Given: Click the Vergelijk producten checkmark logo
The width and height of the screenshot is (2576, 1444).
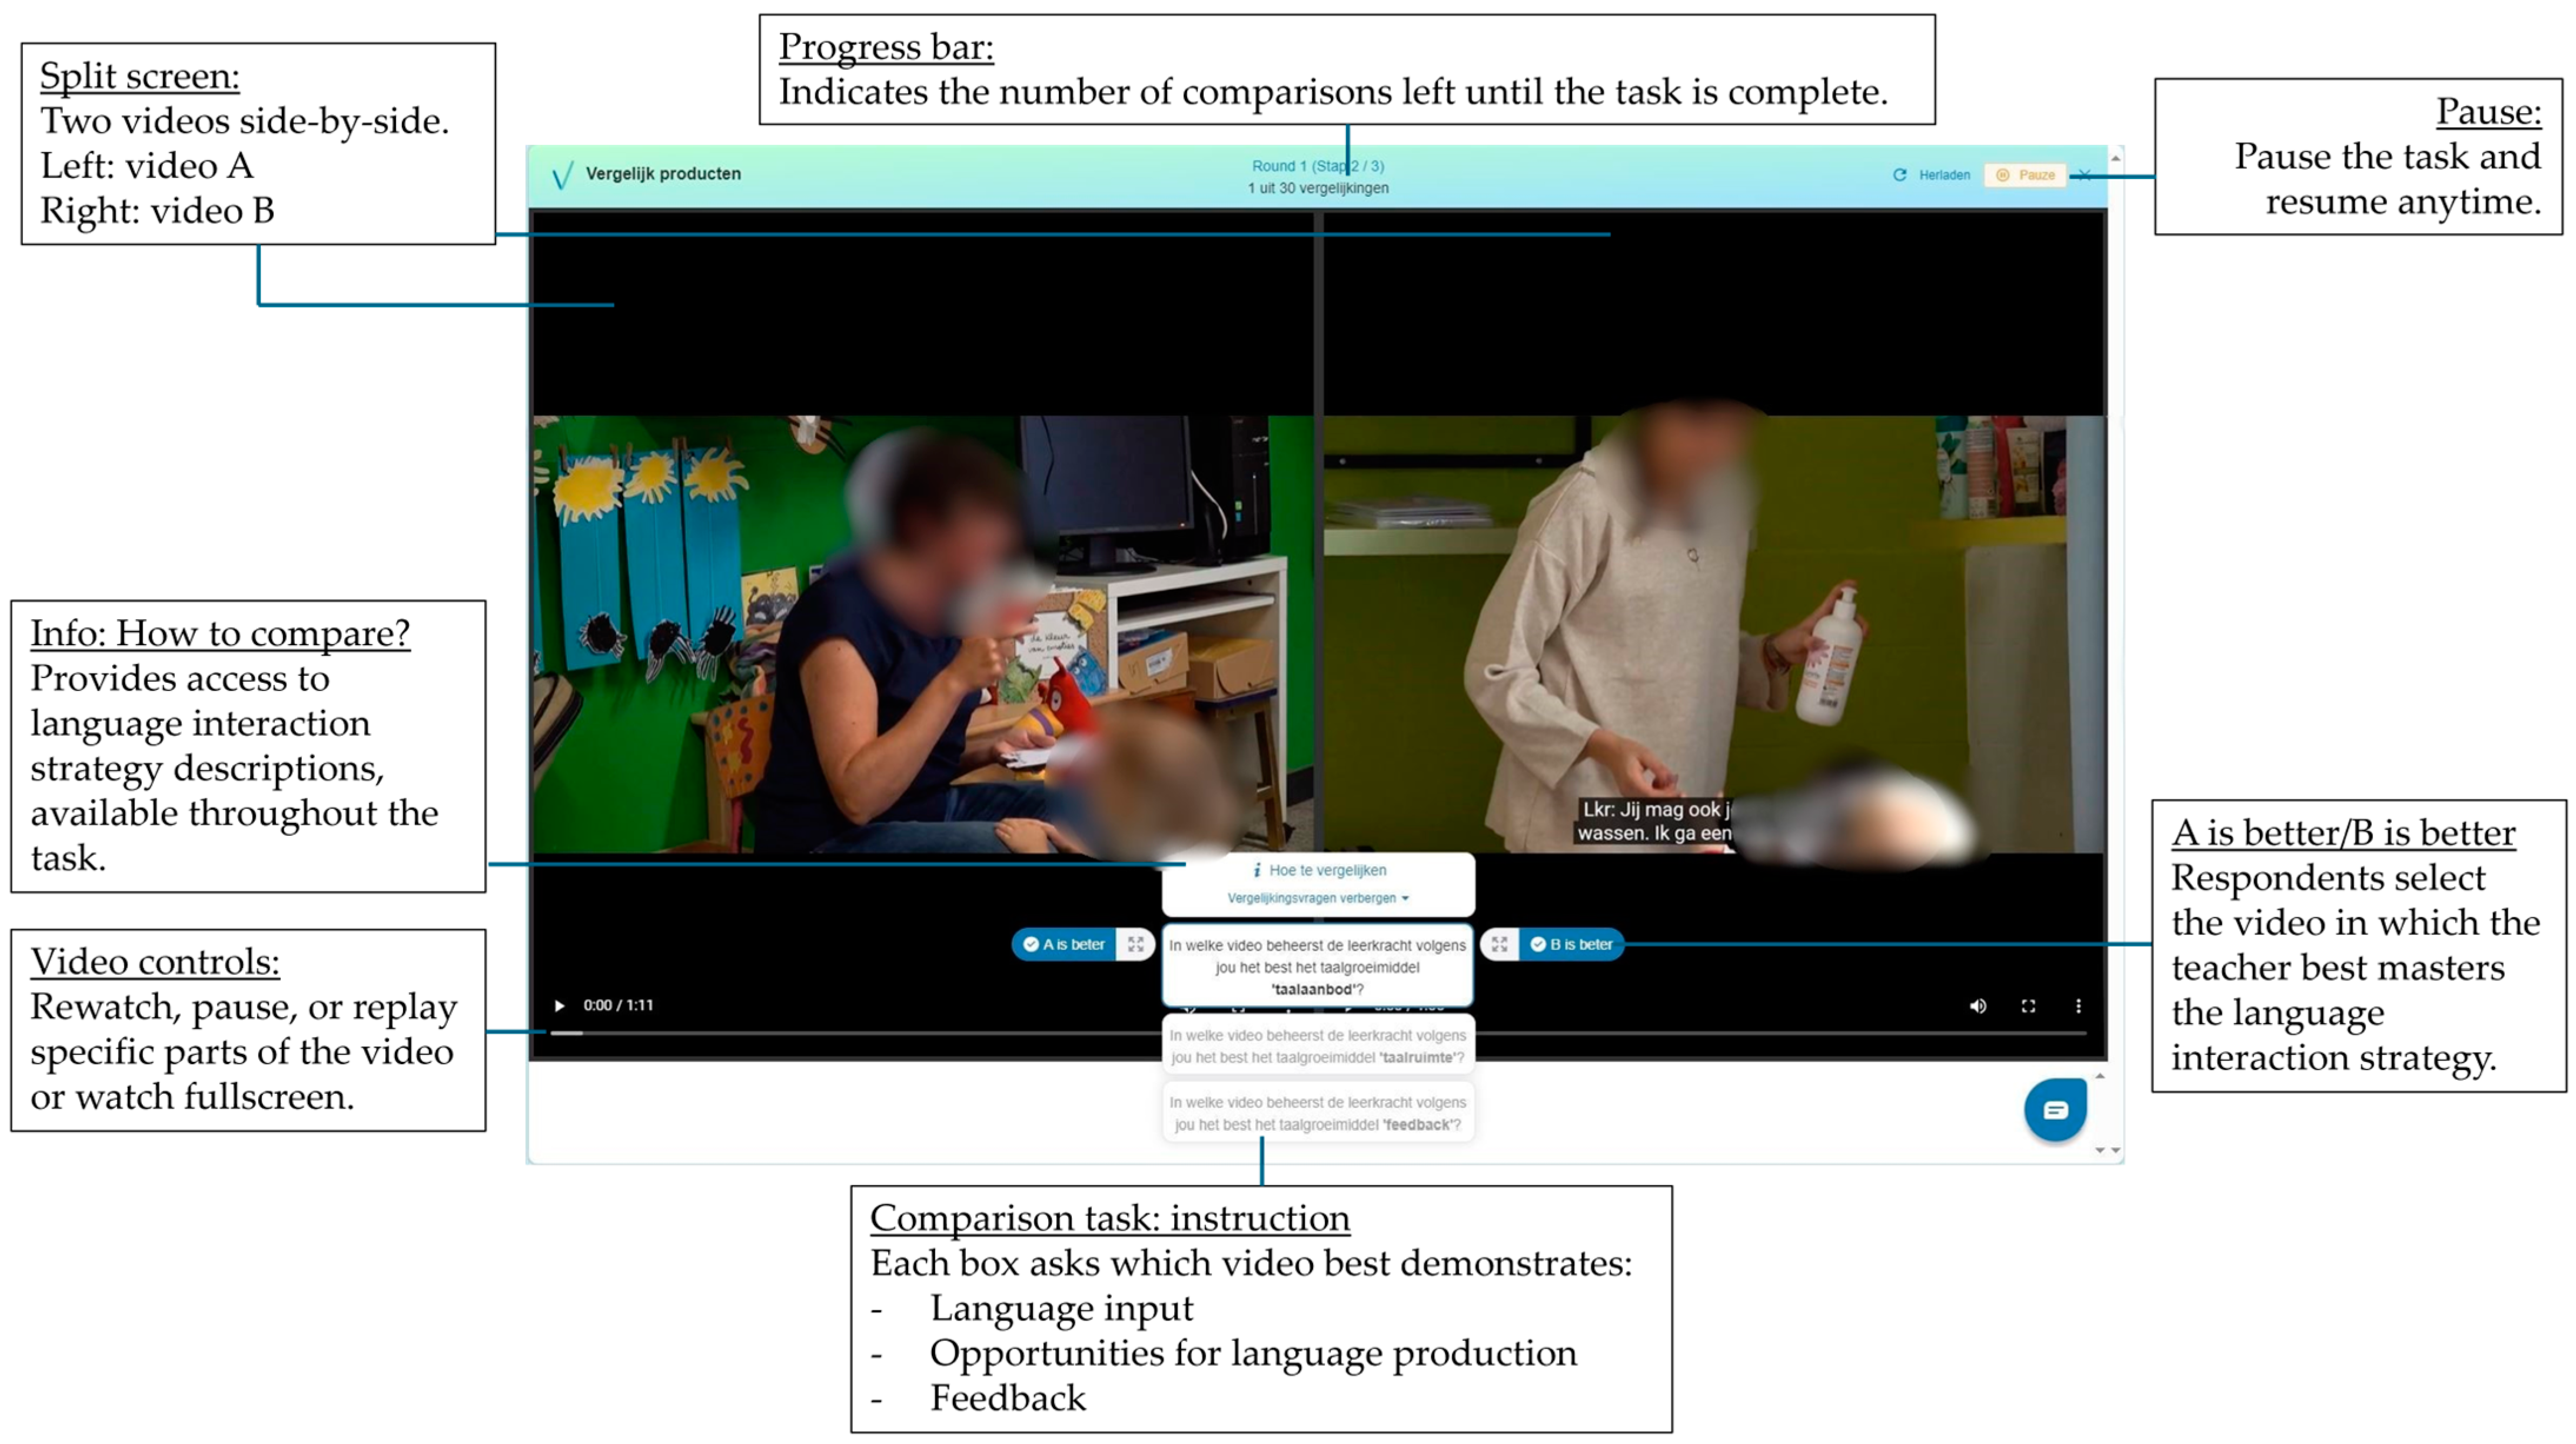Looking at the screenshot, I should click(x=563, y=175).
